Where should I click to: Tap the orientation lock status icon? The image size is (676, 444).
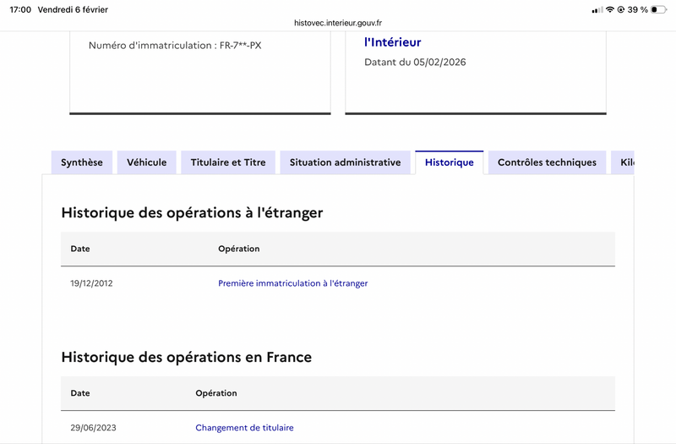coord(621,9)
